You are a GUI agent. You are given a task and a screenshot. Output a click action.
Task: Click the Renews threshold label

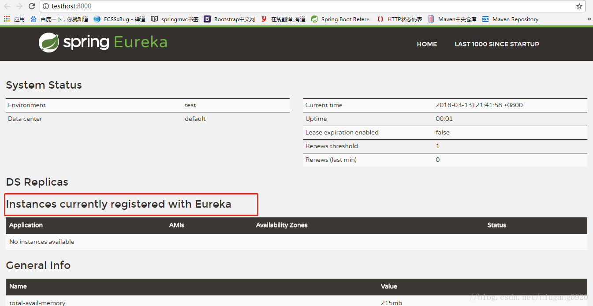pyautogui.click(x=332, y=146)
